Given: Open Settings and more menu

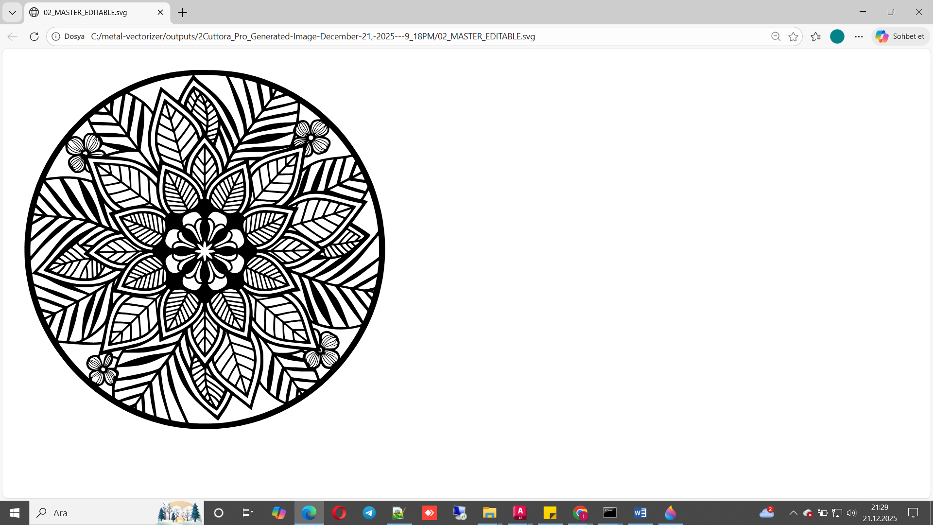Looking at the screenshot, I should [859, 36].
